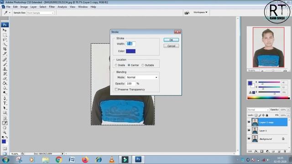Click Cancel in the Stroke dialog
Image resolution: width=292 pixels, height=164 pixels.
171,46
